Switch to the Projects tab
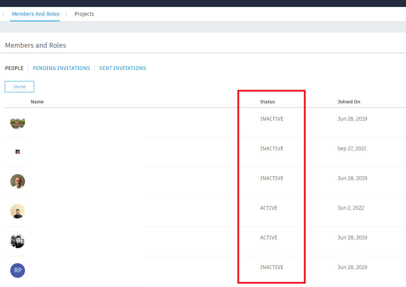406x287 pixels. point(84,14)
